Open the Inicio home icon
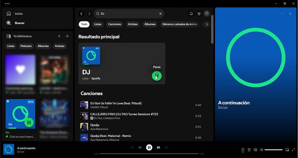The height and width of the screenshot is (158, 298). point(9,14)
